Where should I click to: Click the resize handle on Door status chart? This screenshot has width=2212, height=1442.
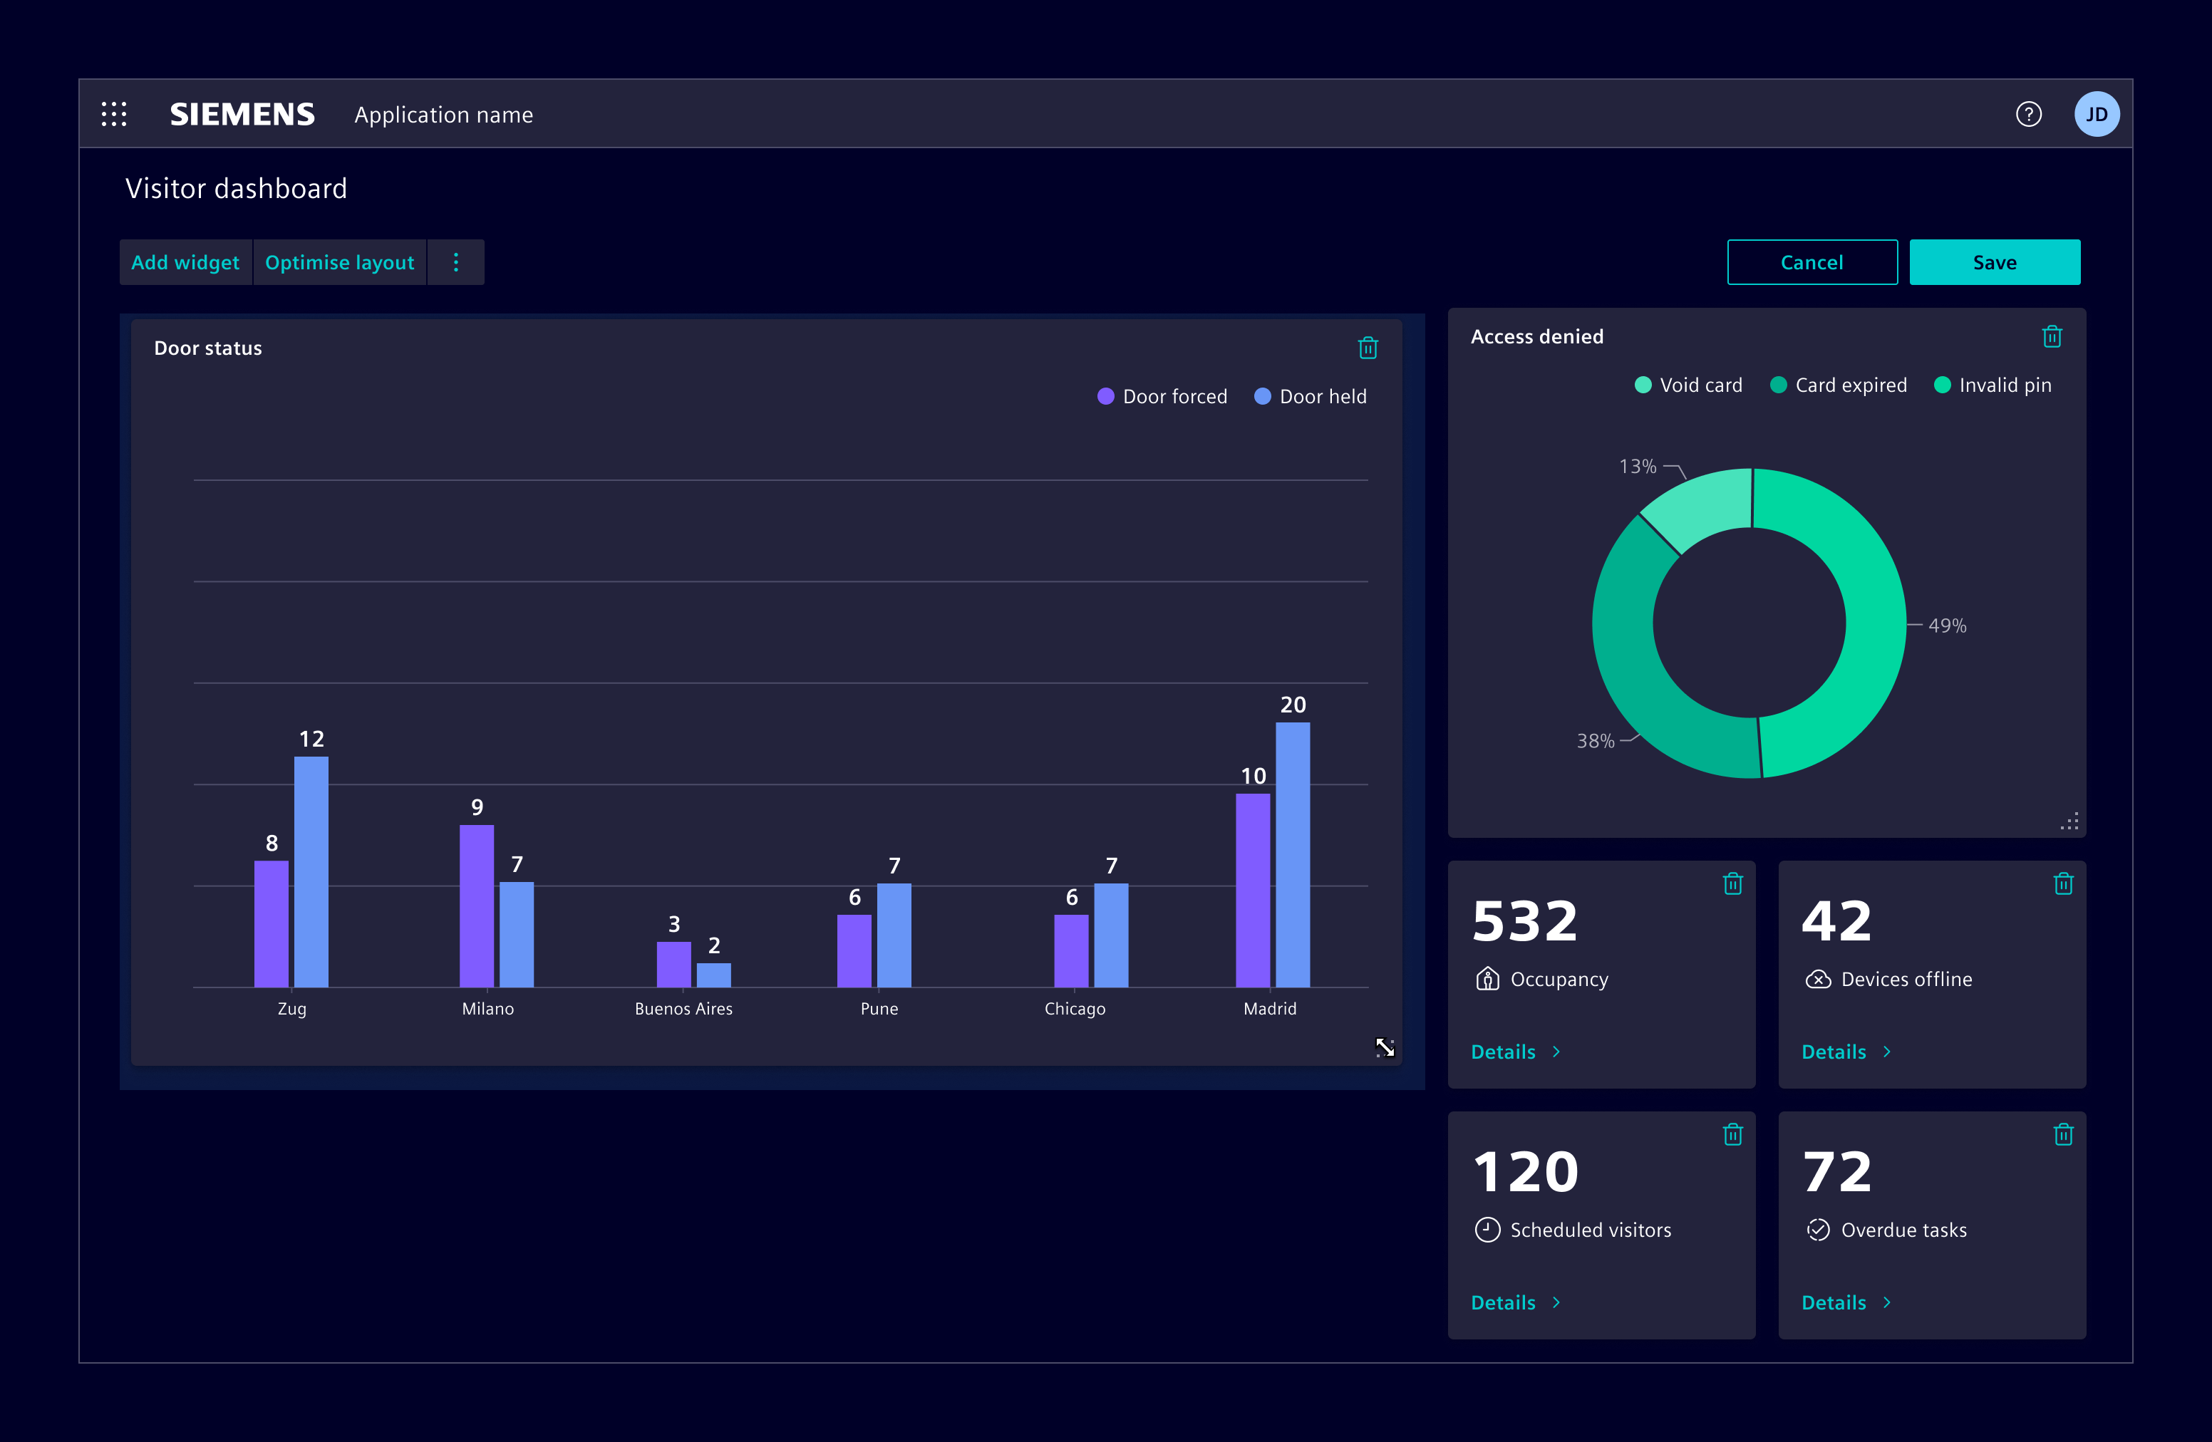[1384, 1048]
